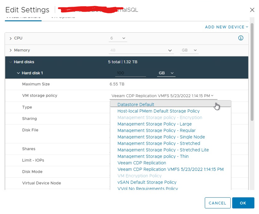Click the hard disk size input field

point(130,73)
